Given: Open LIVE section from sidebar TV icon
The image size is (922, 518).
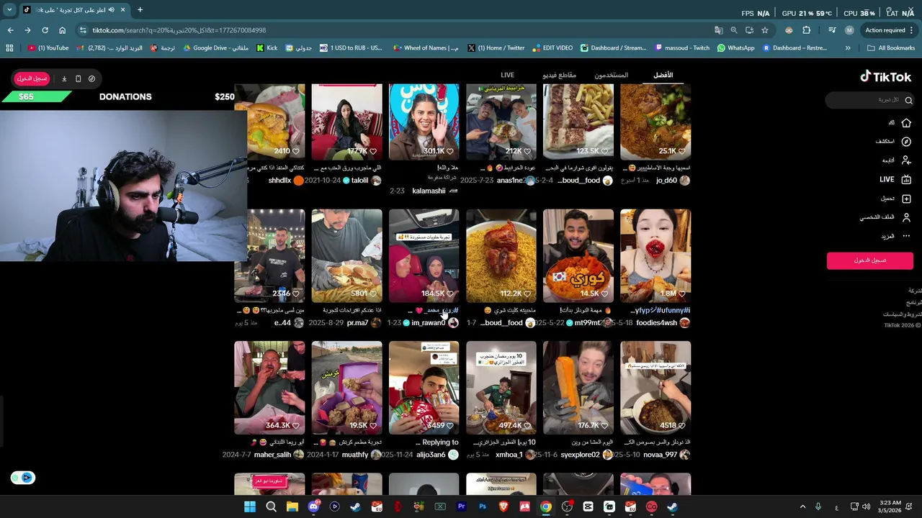Looking at the screenshot, I should [x=906, y=180].
